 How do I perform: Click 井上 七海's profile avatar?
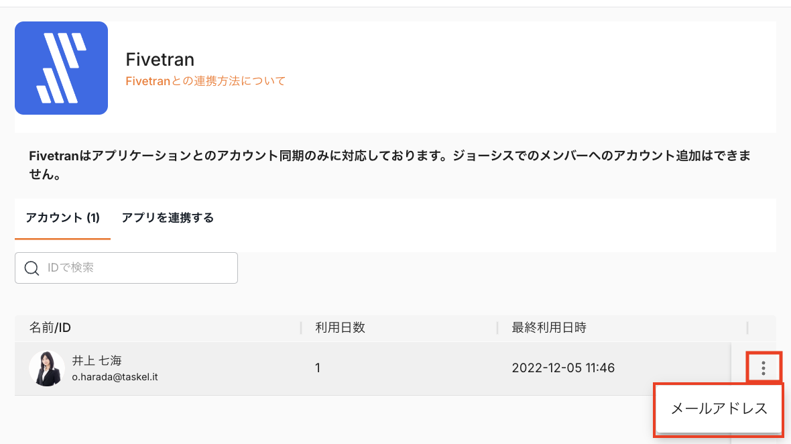click(47, 368)
